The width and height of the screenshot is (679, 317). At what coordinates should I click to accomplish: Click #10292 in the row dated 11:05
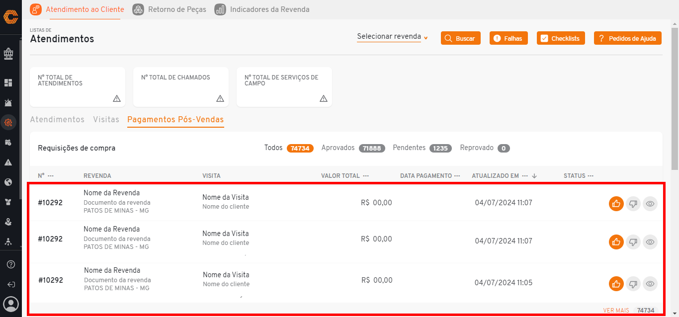tap(51, 280)
